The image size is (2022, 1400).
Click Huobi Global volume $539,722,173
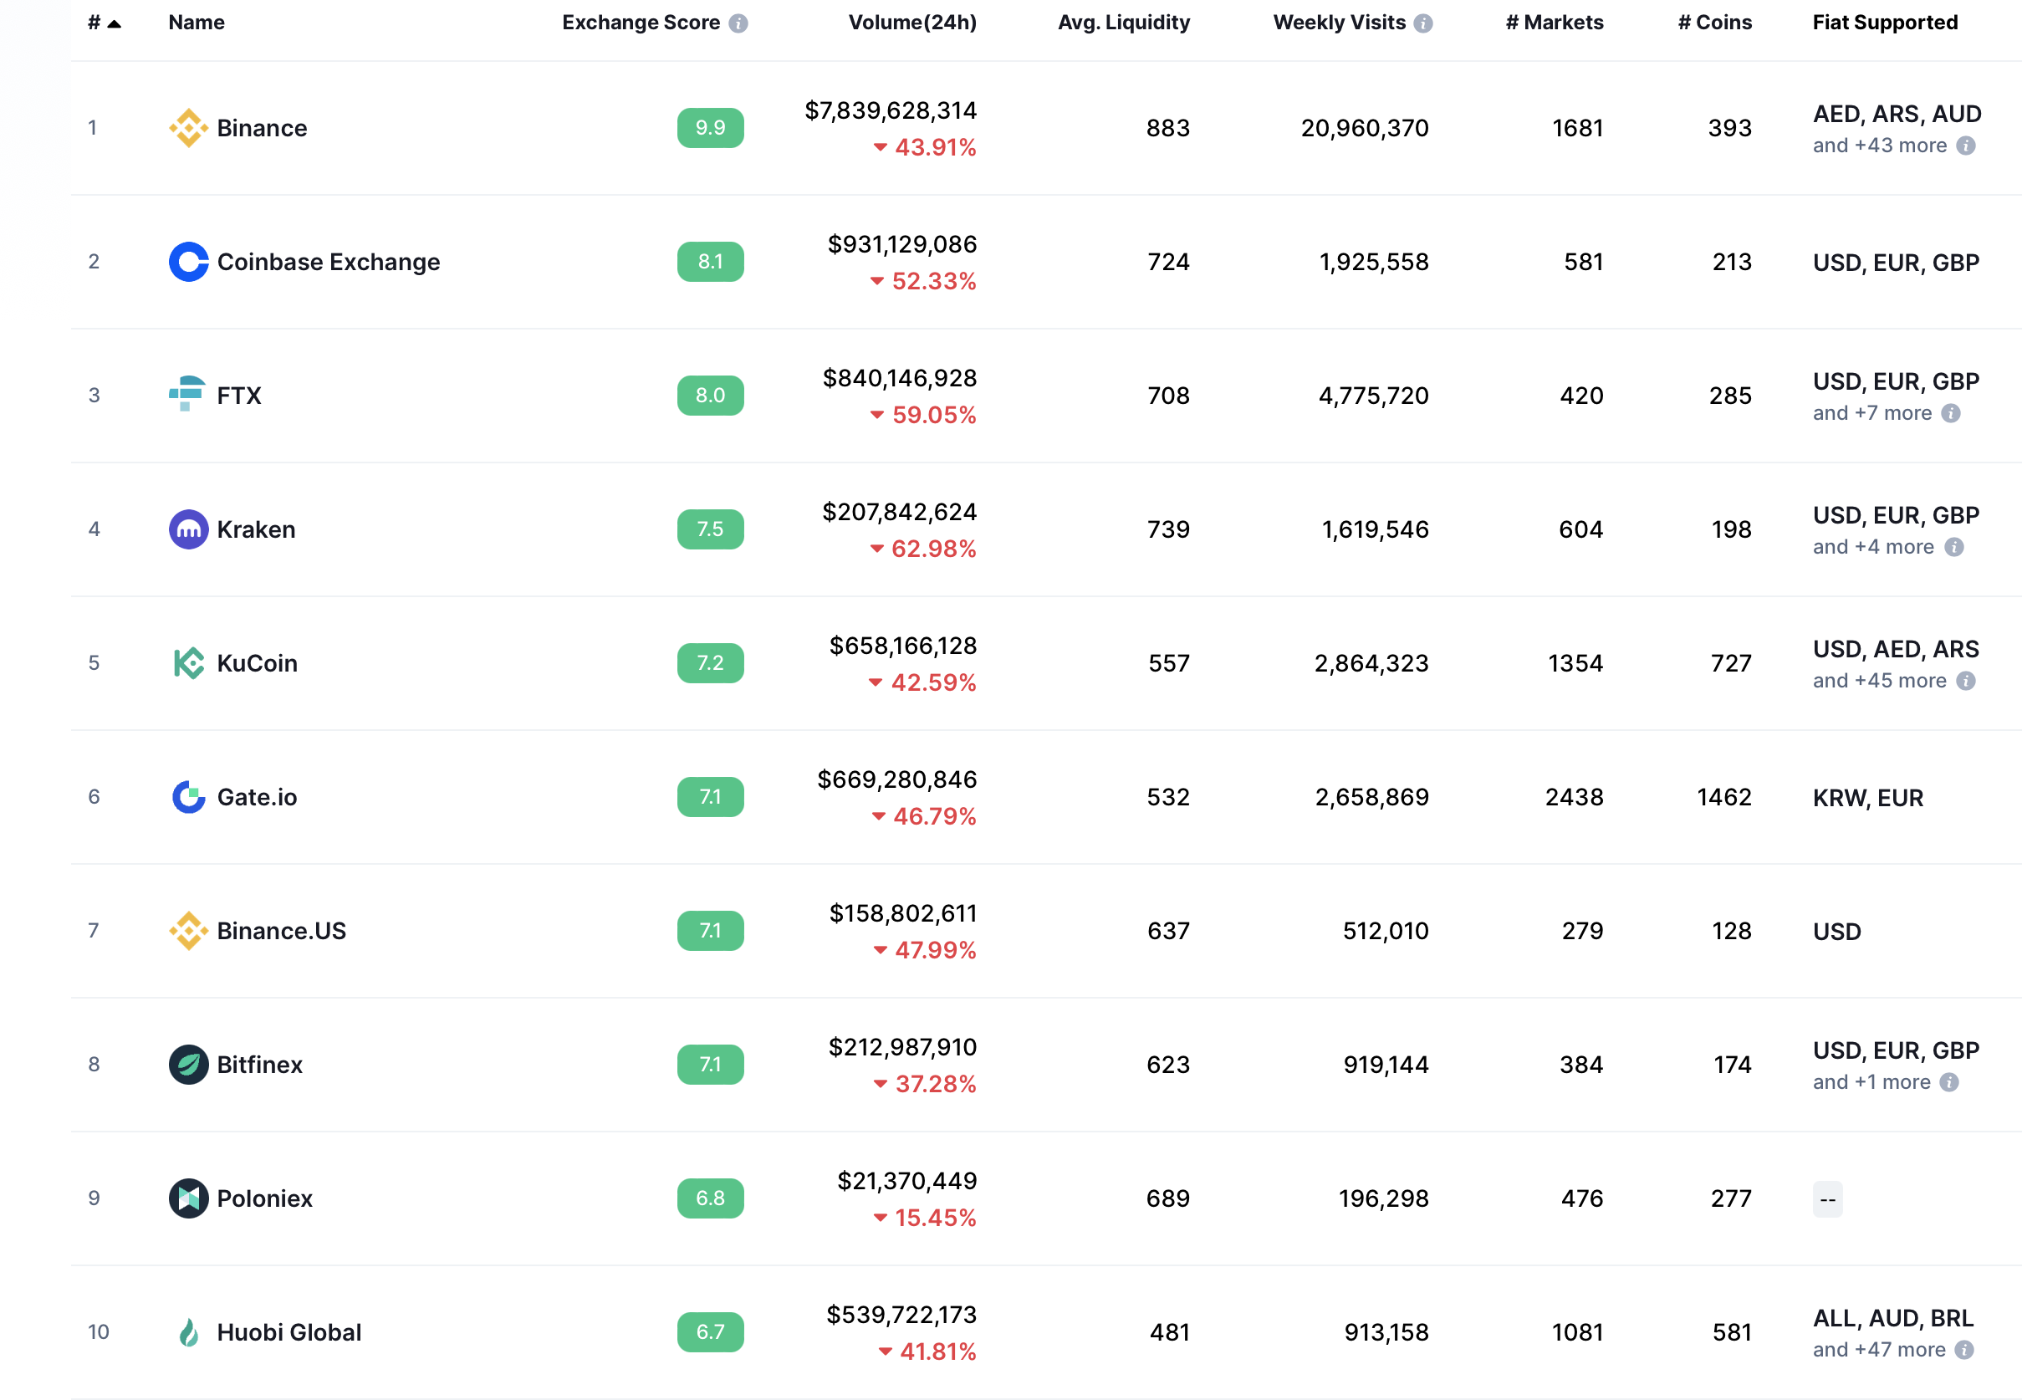pos(901,1315)
